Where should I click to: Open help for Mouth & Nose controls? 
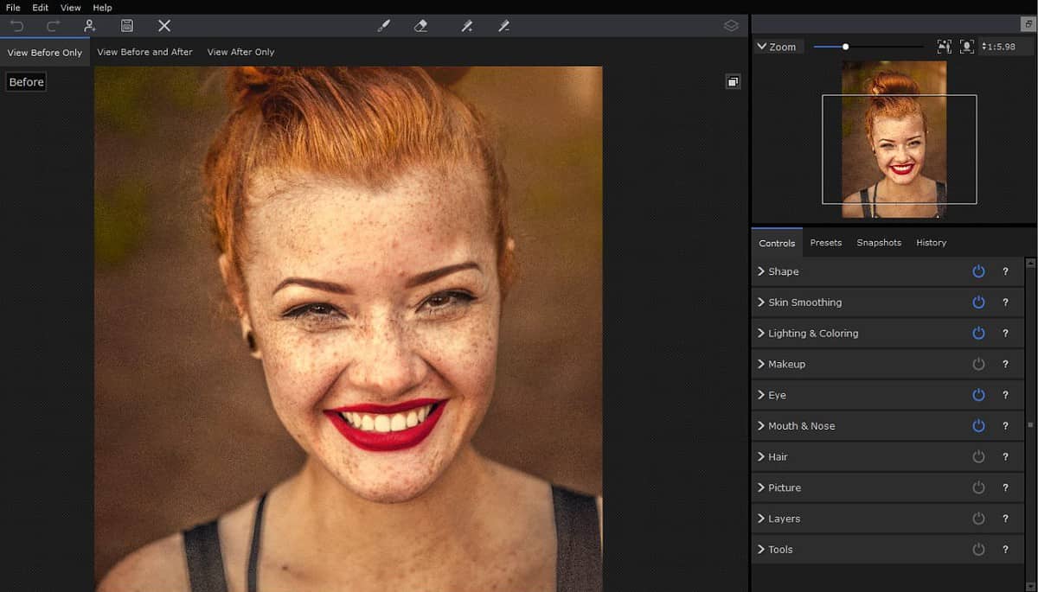click(x=1005, y=425)
